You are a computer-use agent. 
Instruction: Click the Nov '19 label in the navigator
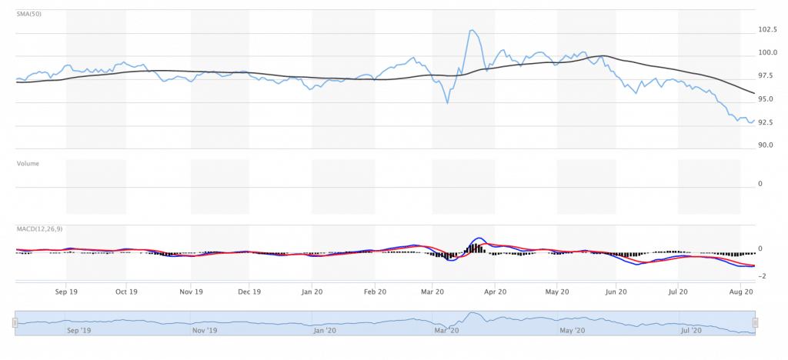click(203, 330)
